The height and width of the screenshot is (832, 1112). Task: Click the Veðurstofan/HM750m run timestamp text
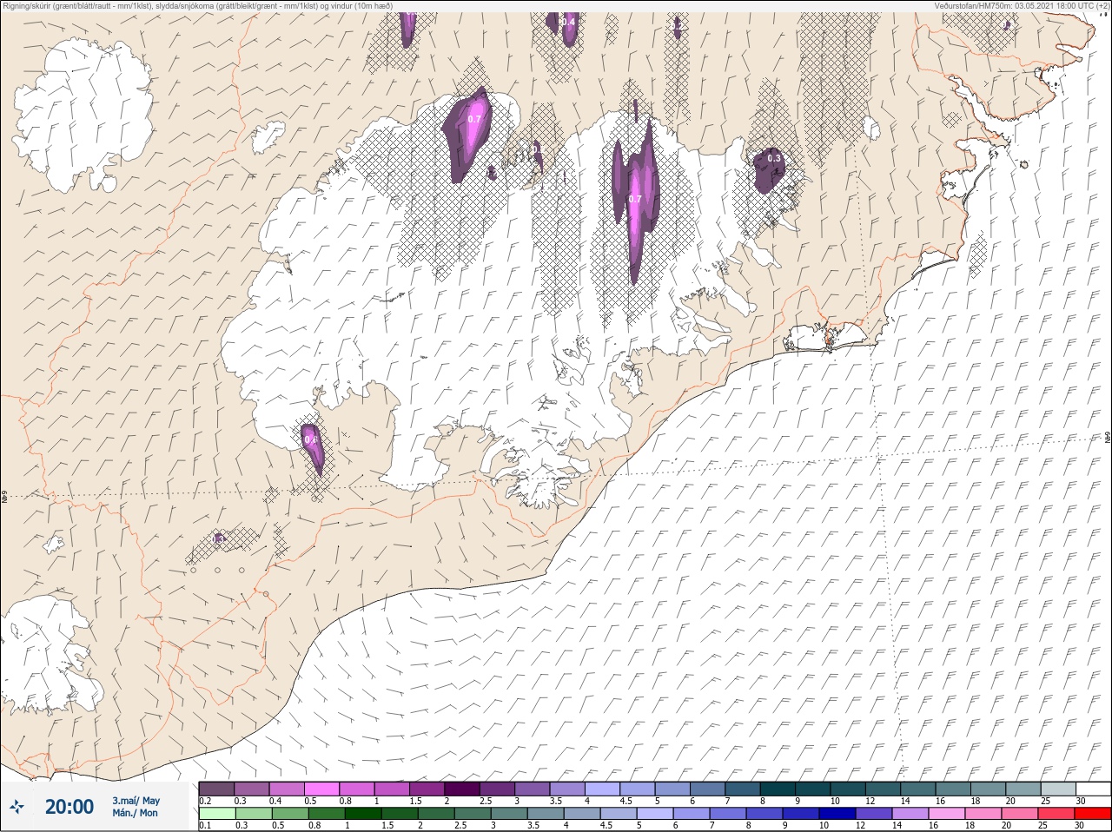[1021, 5]
